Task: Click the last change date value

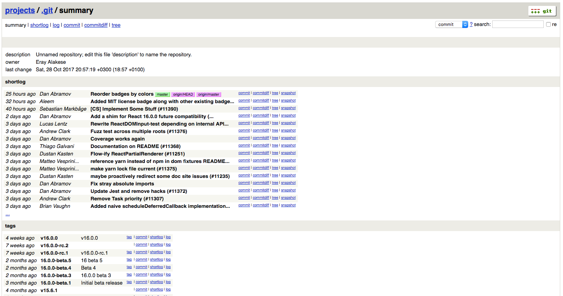Action: coord(90,70)
